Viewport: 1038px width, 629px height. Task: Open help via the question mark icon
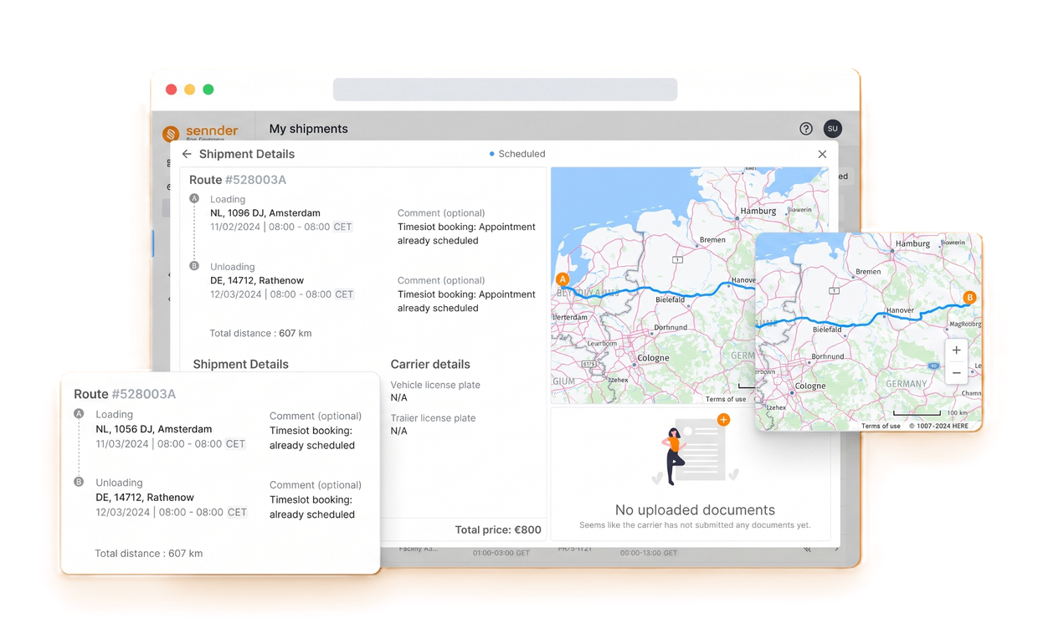click(x=806, y=129)
